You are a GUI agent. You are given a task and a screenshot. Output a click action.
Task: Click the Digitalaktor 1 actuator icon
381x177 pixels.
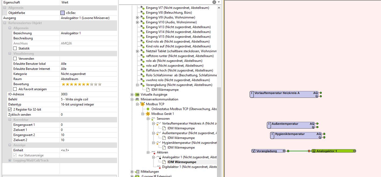pos(159,167)
